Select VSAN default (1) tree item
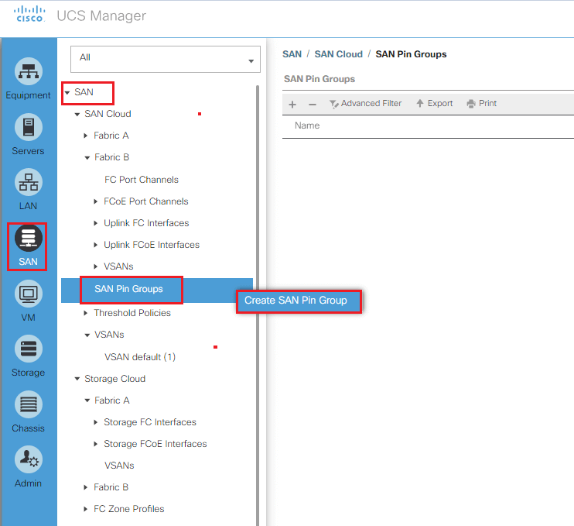 coord(140,357)
